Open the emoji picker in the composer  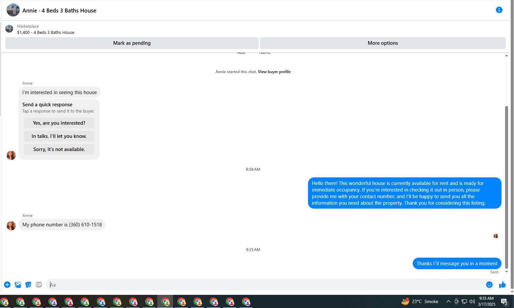pyautogui.click(x=489, y=285)
